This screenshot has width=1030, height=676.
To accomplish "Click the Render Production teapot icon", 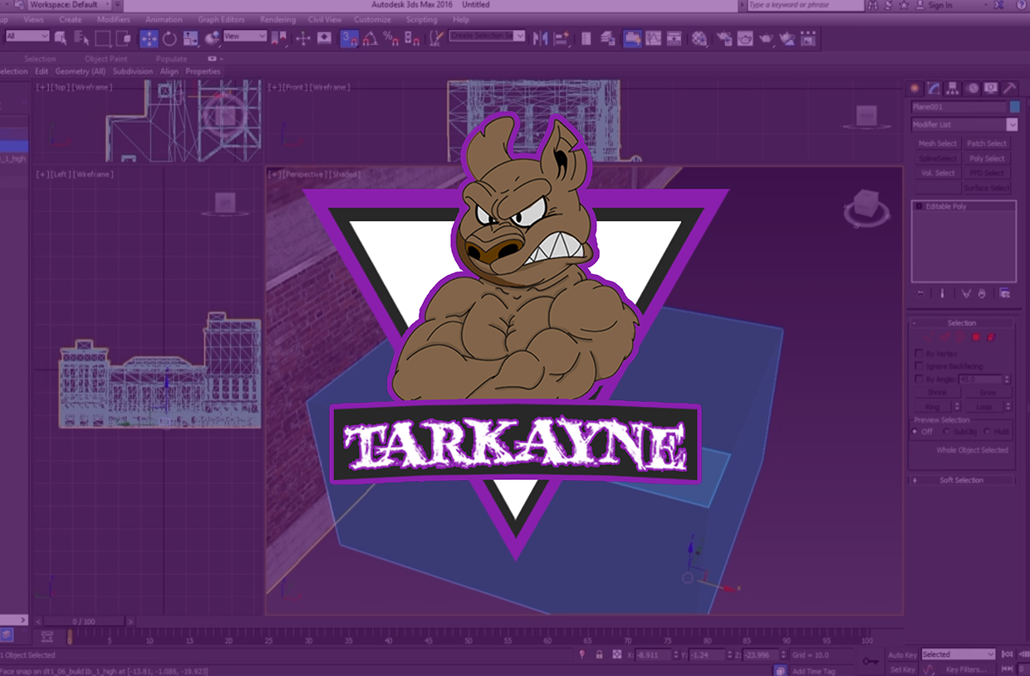I will (x=766, y=38).
